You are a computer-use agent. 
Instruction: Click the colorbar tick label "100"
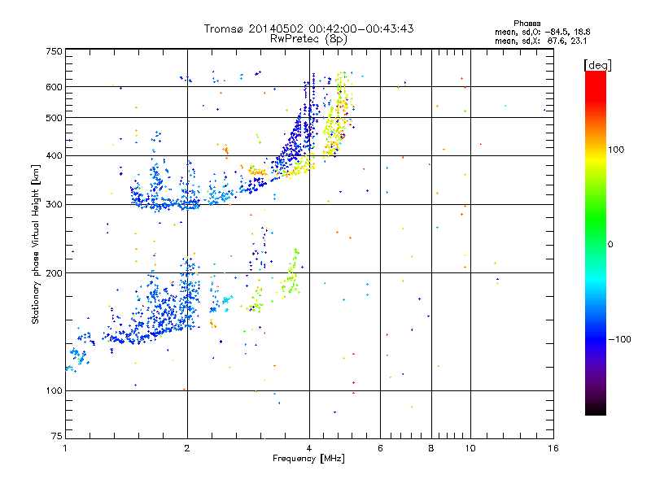616,150
